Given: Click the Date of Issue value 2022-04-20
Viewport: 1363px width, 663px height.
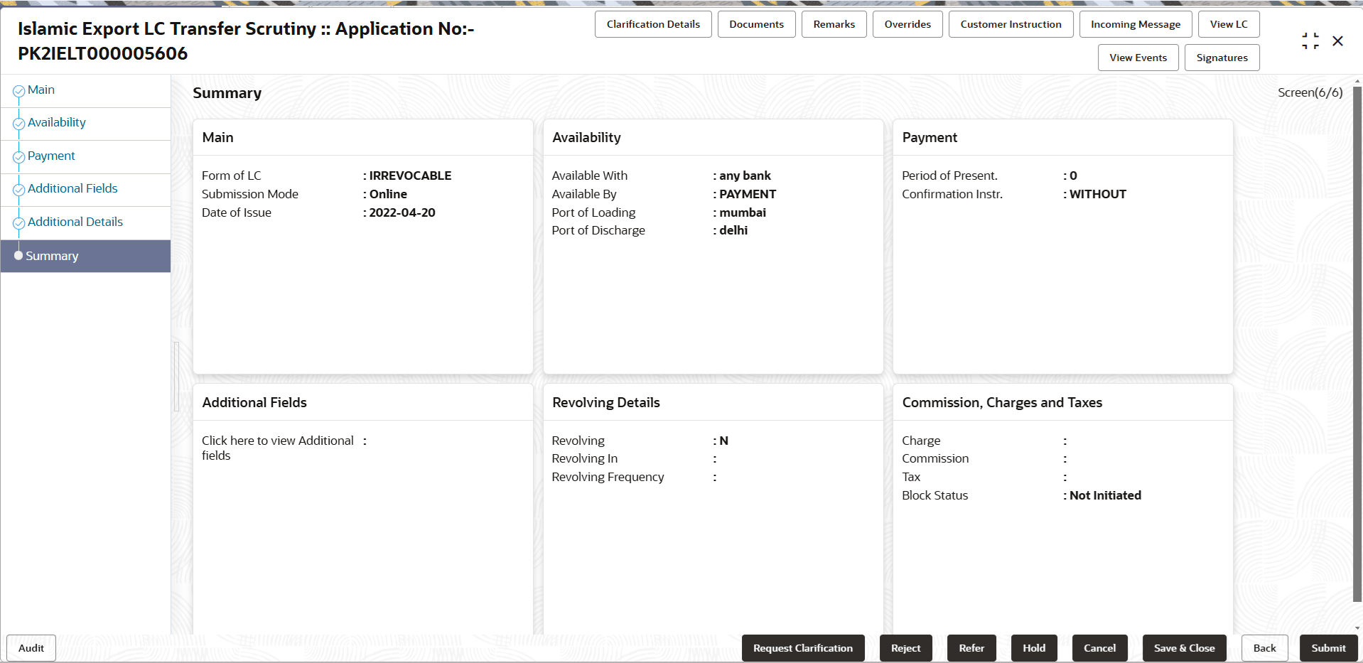Looking at the screenshot, I should click(x=402, y=212).
